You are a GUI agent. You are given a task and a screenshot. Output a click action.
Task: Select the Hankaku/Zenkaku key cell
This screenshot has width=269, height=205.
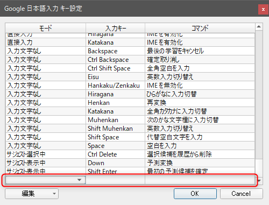click(x=115, y=86)
